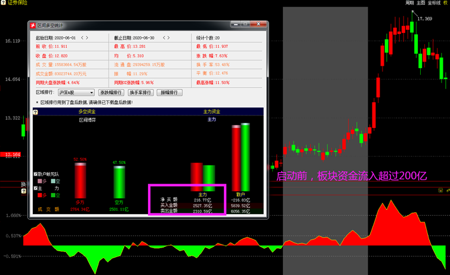The height and width of the screenshot is (275, 450).
Task: Click the yellow help question mark icon above chart
Action: [x=35, y=112]
